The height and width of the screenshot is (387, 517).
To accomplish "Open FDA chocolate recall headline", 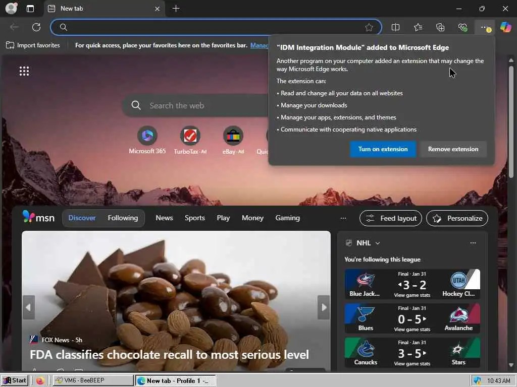I will (x=169, y=354).
